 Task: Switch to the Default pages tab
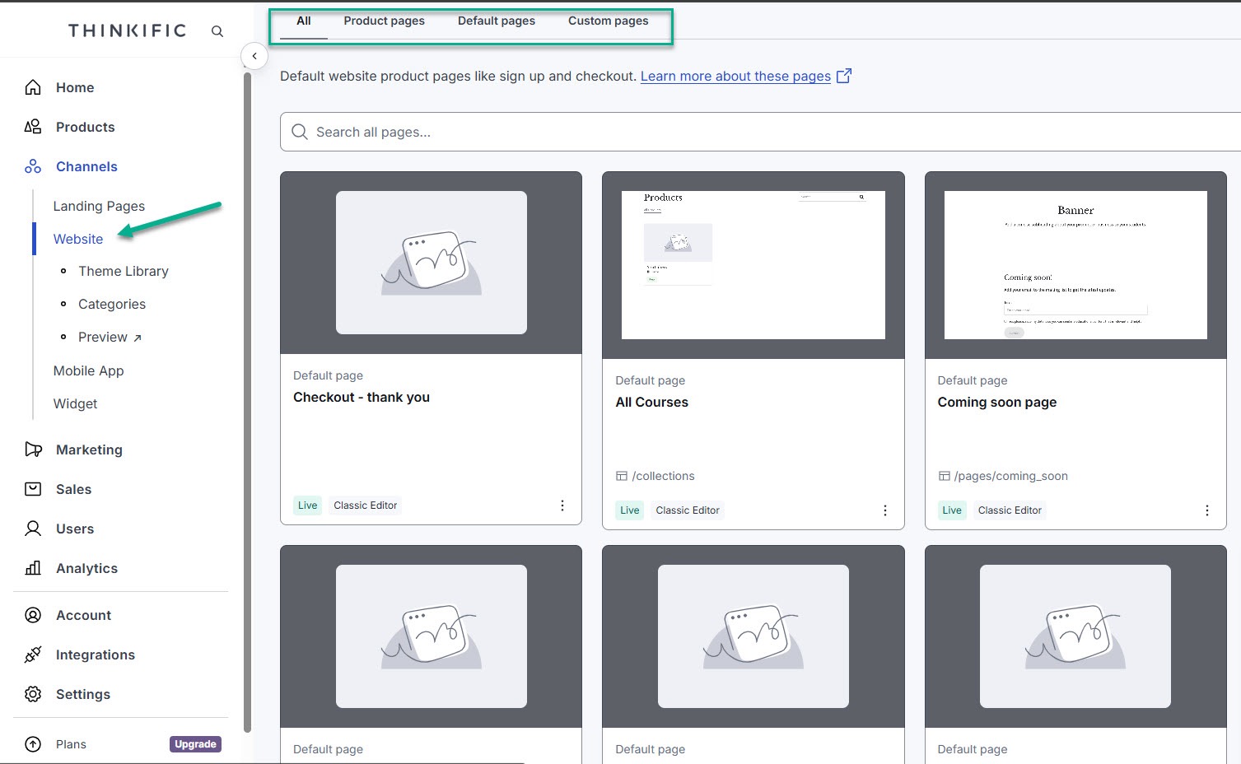click(x=497, y=21)
